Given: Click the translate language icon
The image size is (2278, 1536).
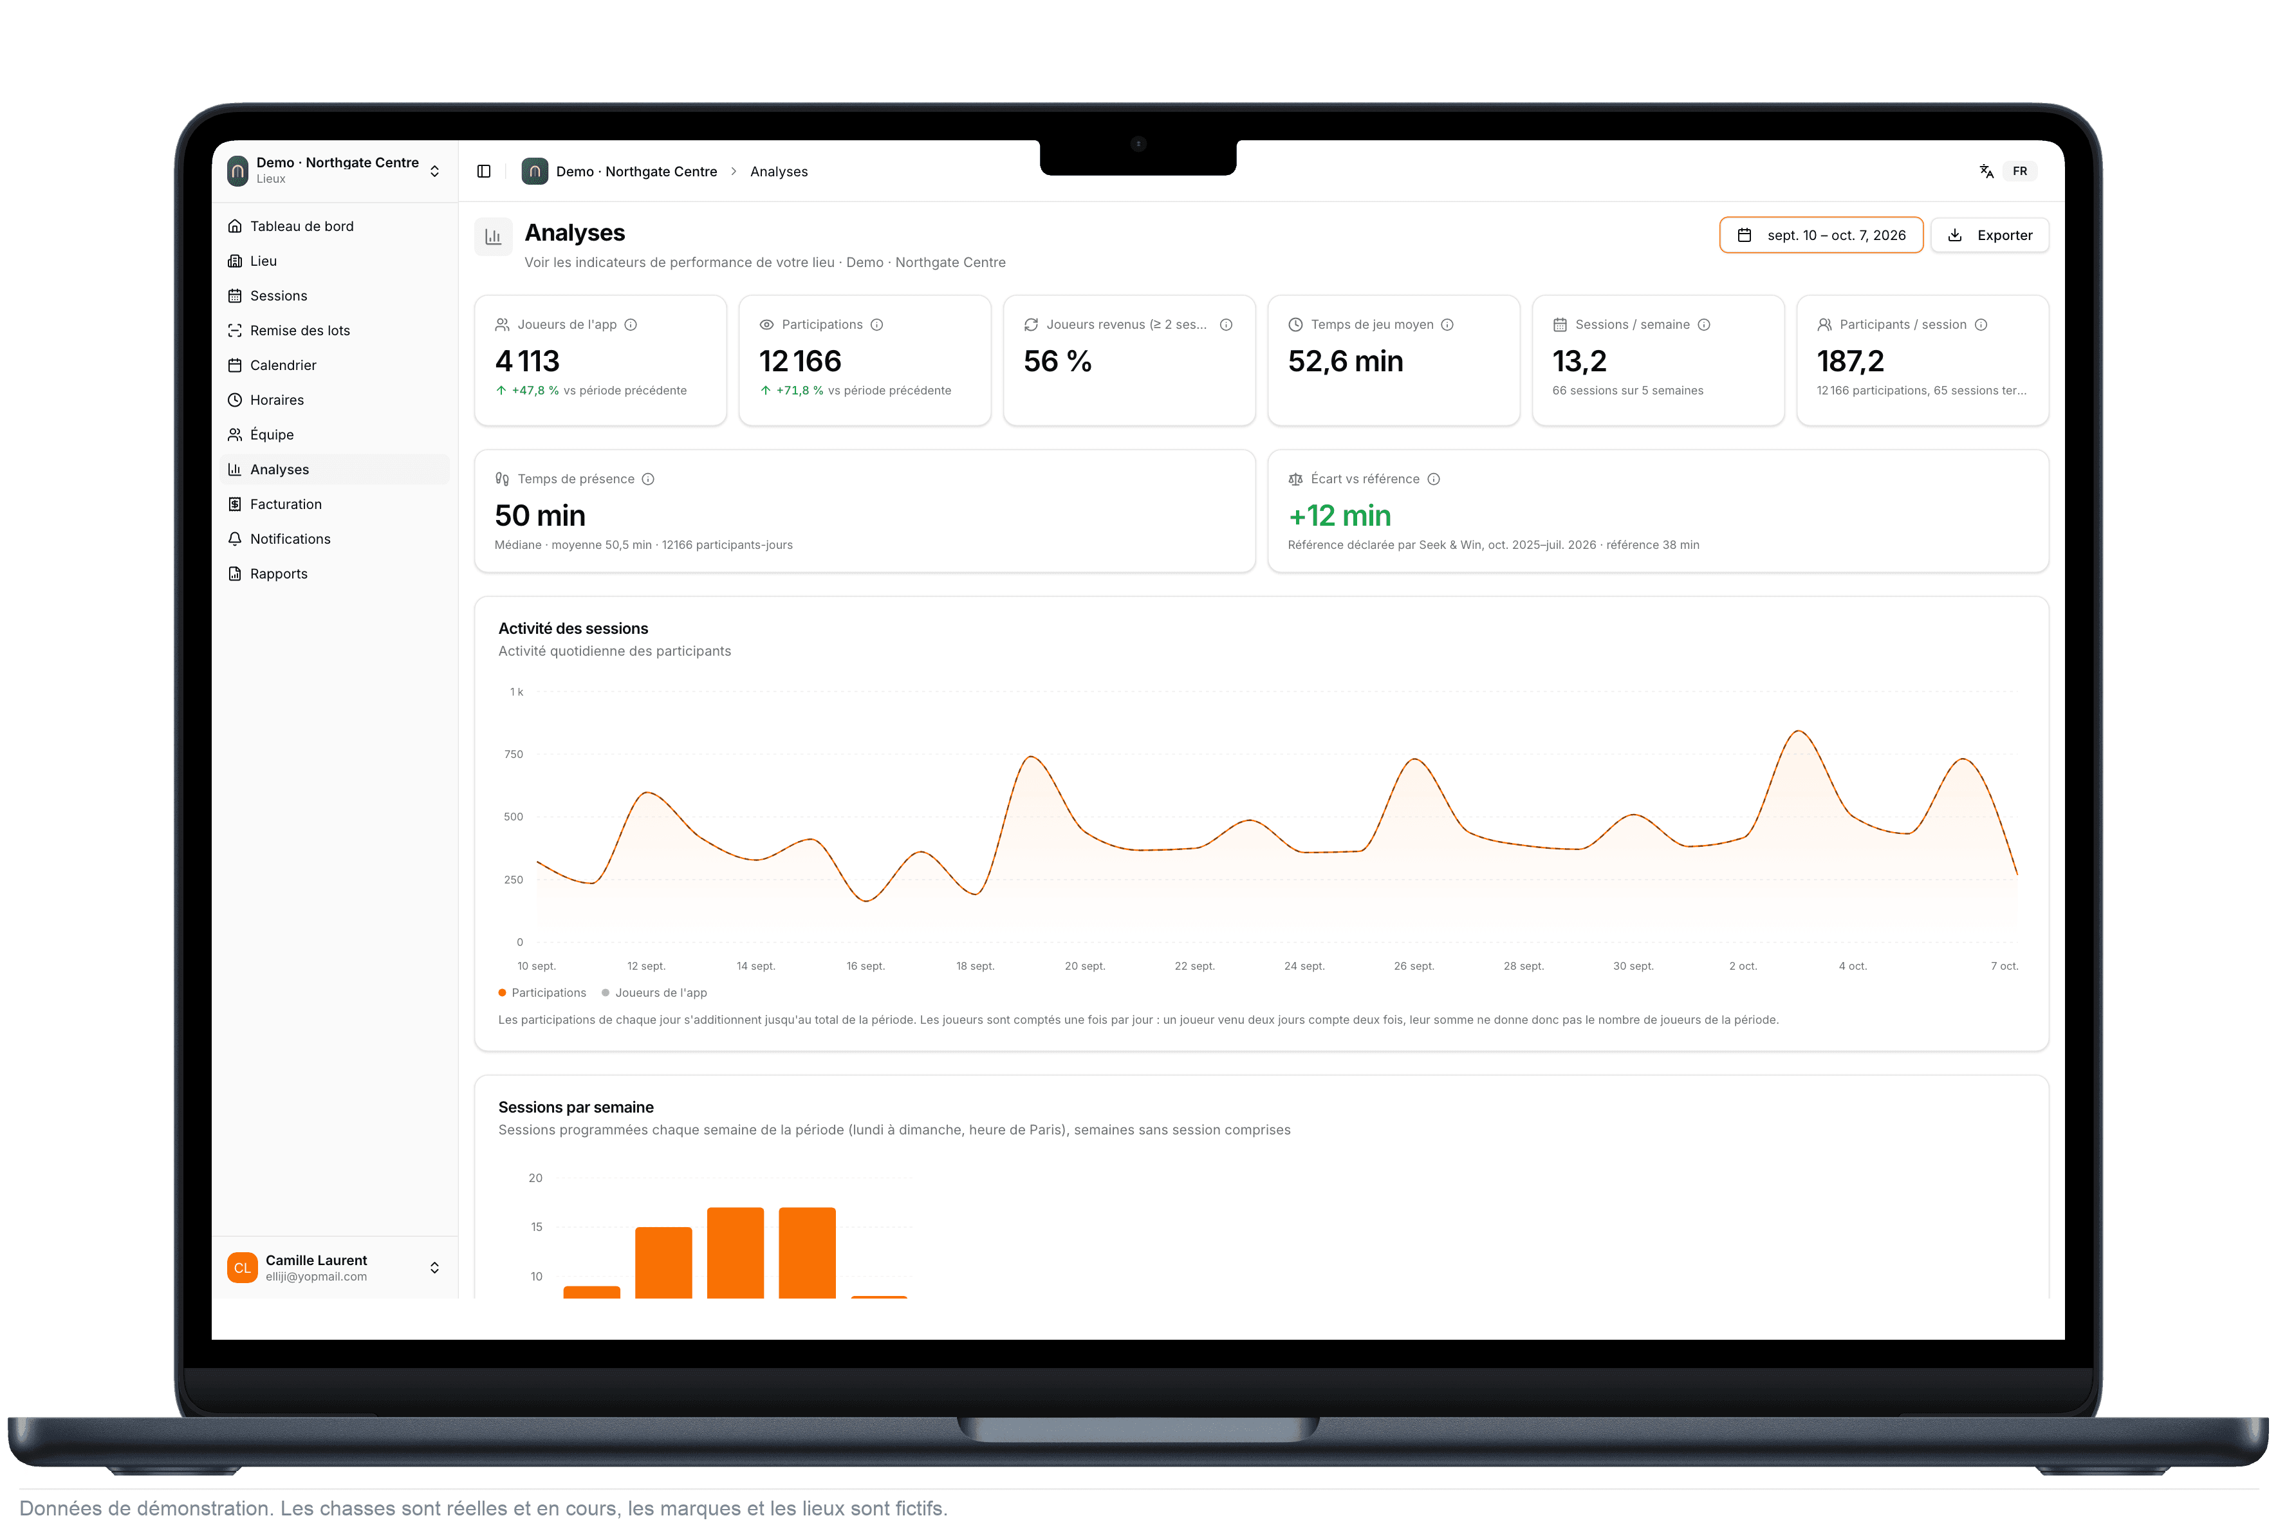Looking at the screenshot, I should coord(1985,171).
